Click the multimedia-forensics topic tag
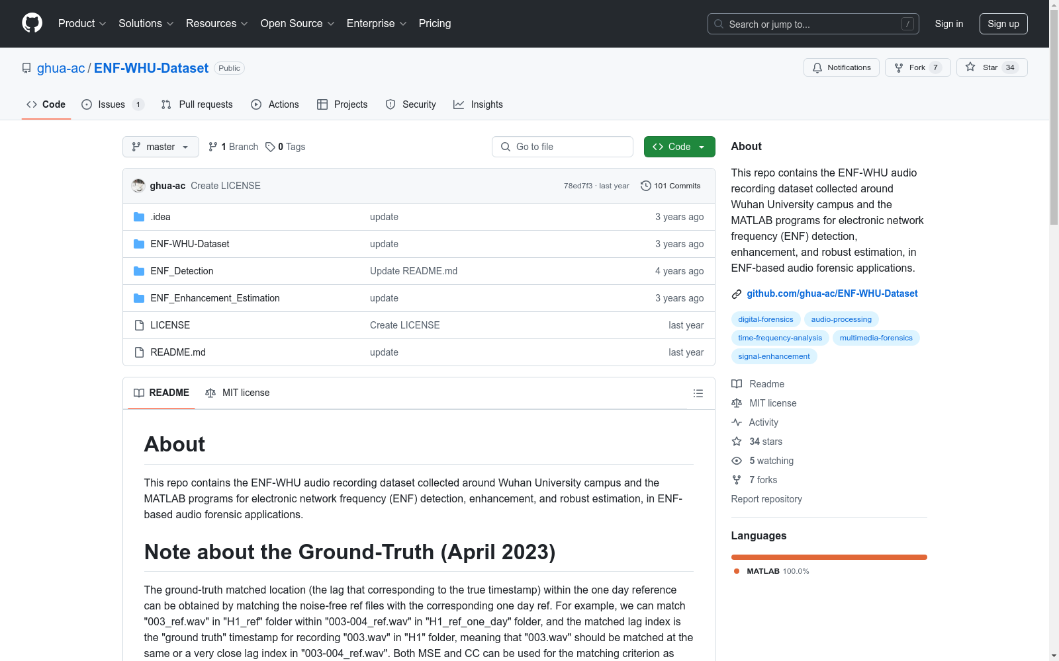The height and width of the screenshot is (661, 1059). pyautogui.click(x=876, y=338)
